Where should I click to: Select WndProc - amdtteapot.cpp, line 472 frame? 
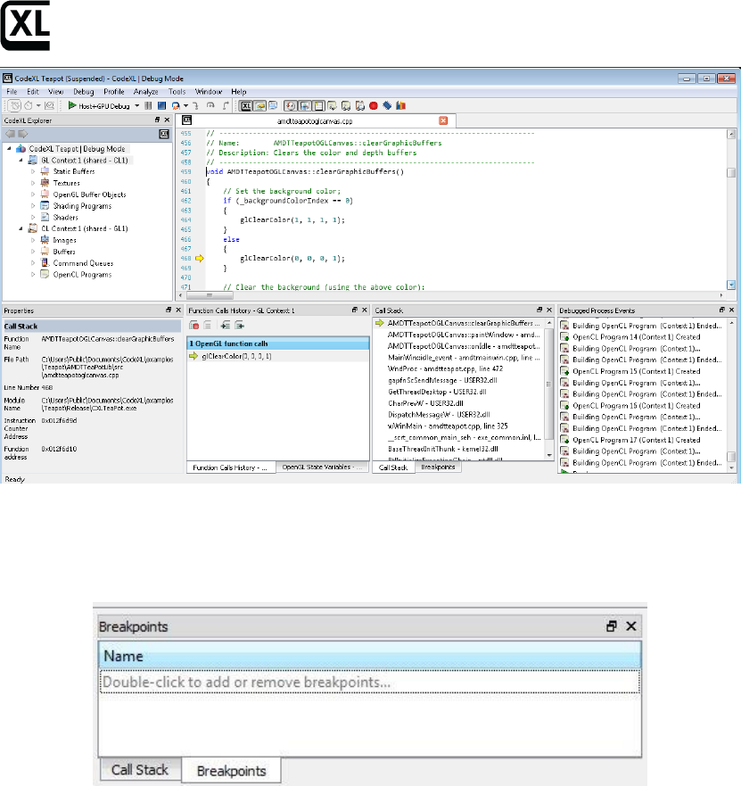[x=445, y=369]
